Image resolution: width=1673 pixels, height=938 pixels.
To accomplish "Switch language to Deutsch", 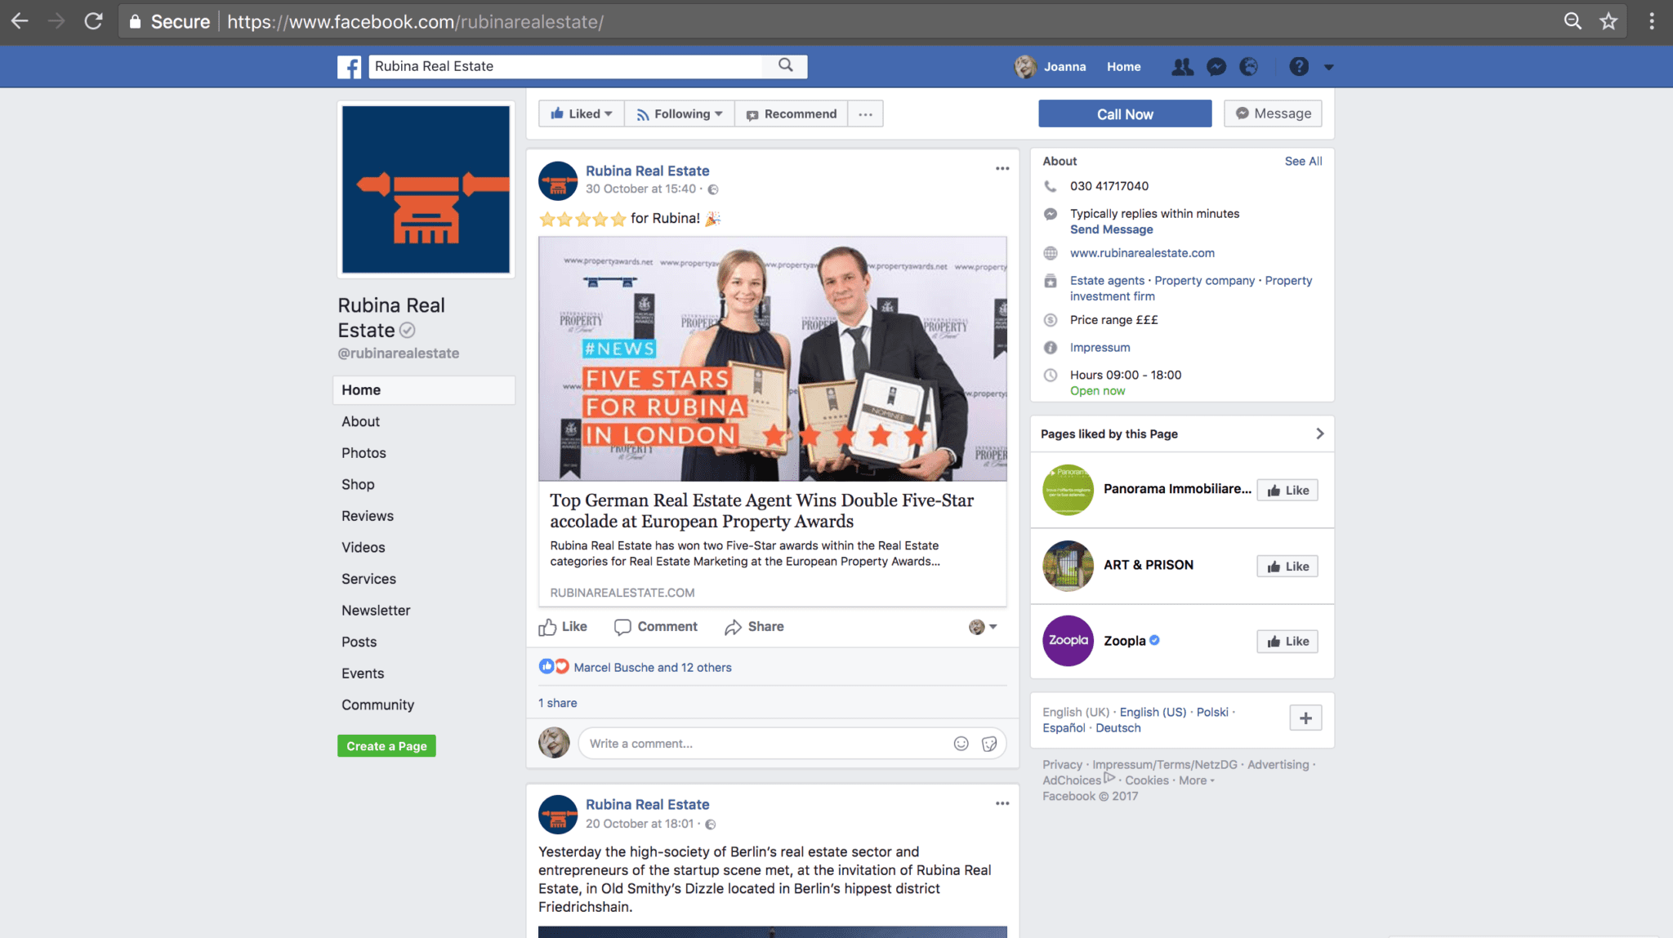I will pyautogui.click(x=1118, y=728).
